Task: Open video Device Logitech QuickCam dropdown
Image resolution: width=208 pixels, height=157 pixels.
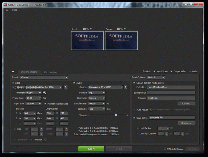Action: (44, 87)
